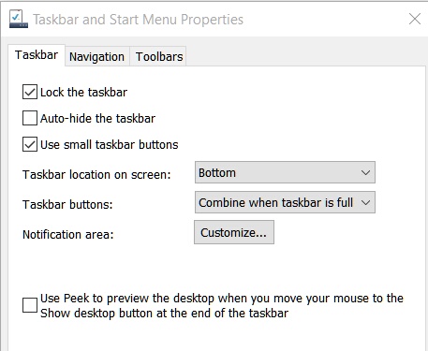Screen dimensions: 428x351
Task: Click the Use small taskbar buttons label
Action: [x=110, y=145]
